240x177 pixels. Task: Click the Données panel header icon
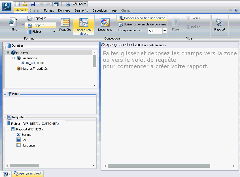9,45
